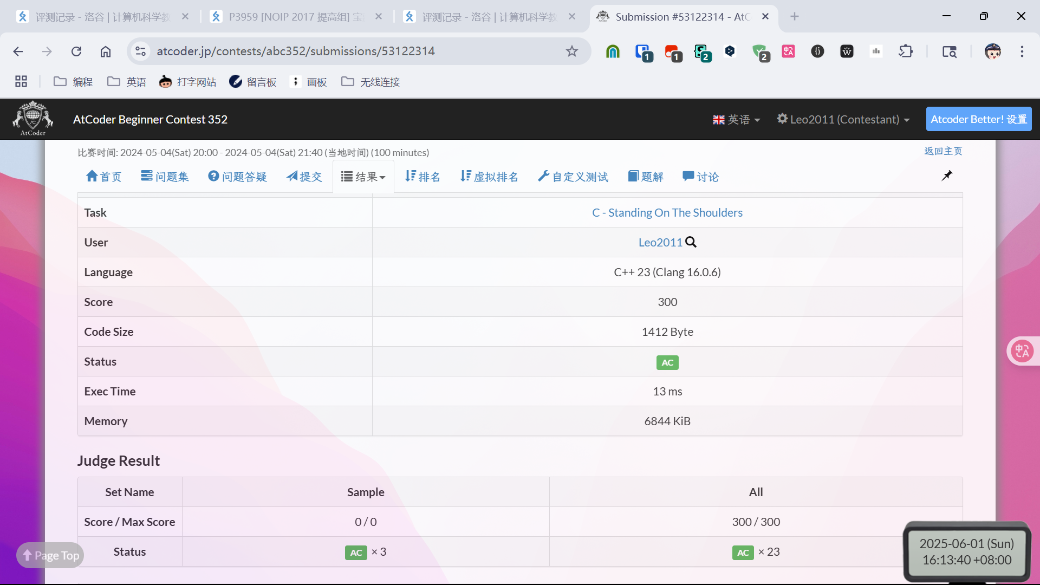Click the red extension icon with badge 1
This screenshot has height=585, width=1040.
(672, 53)
